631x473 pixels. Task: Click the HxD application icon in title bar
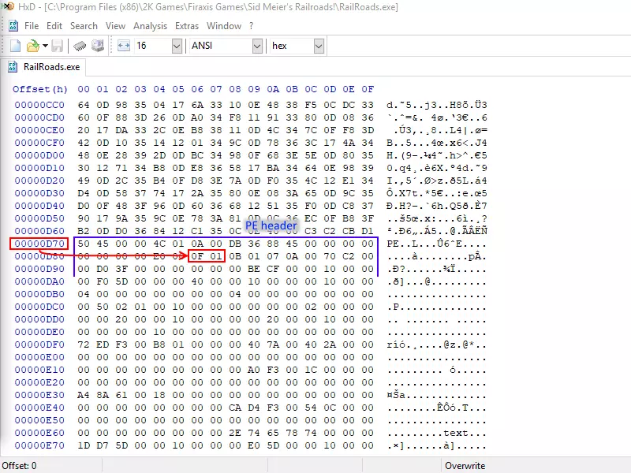tap(7, 6)
